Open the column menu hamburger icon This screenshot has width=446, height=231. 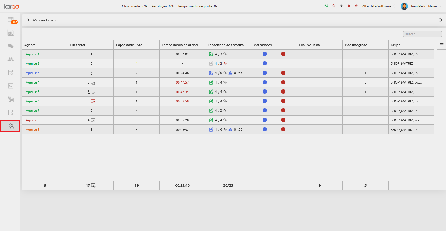click(442, 45)
